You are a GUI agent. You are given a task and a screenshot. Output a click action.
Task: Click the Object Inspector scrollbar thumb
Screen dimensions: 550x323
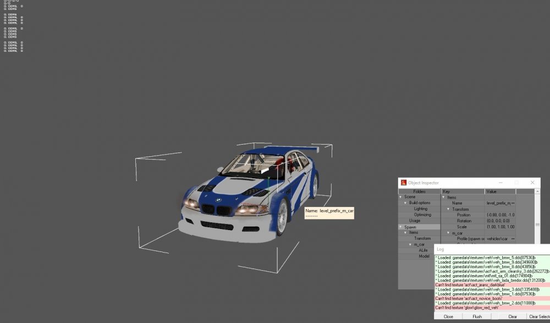click(x=537, y=225)
